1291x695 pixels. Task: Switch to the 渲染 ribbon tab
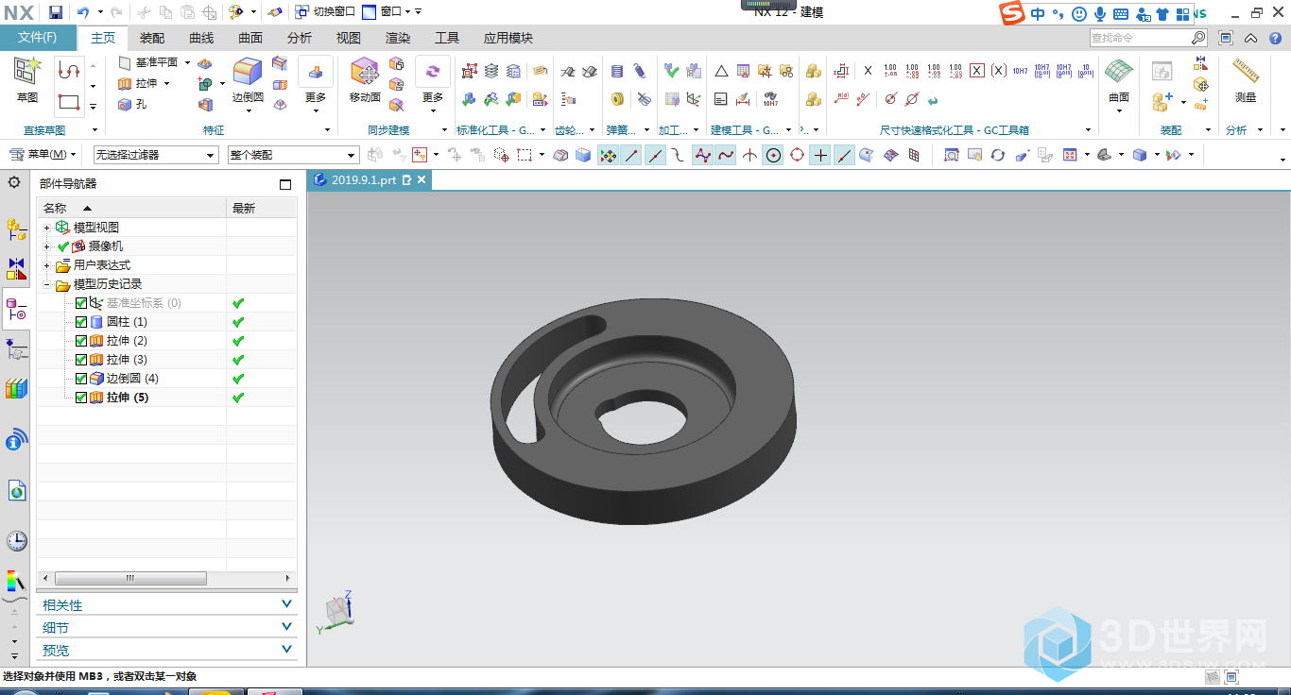pos(398,38)
